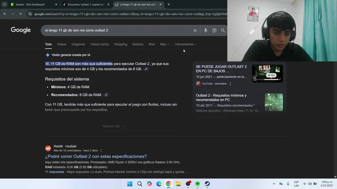
Task: Close the TikTok 'Encuentra outlast 1' tab
Action: pos(108,4)
